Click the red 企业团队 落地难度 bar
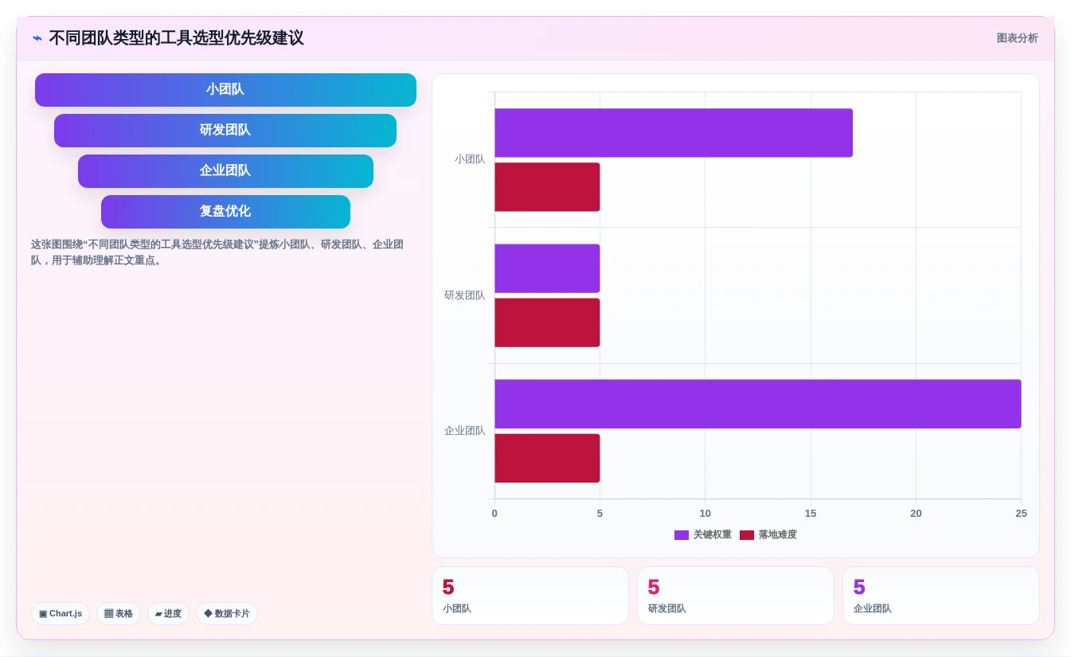 pyautogui.click(x=547, y=458)
